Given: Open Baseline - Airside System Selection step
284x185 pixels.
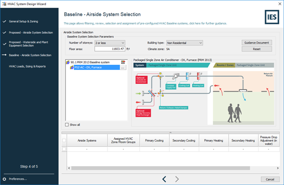Looking at the screenshot, I should (30, 55).
